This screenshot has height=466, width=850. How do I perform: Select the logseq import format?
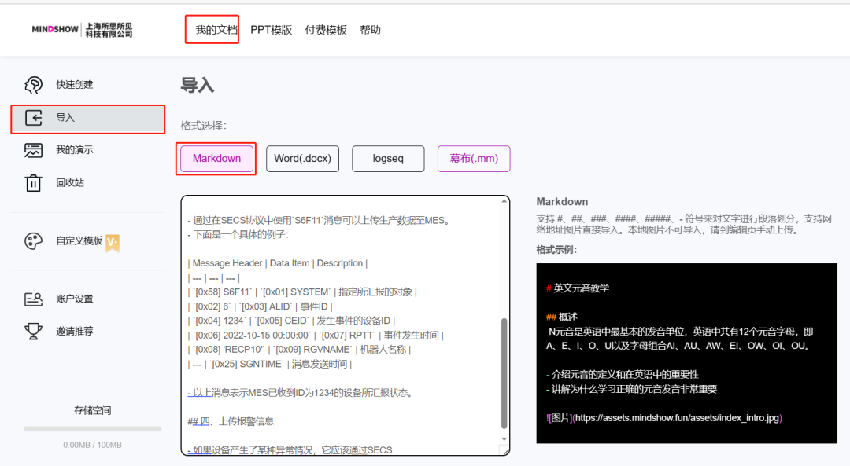[388, 158]
